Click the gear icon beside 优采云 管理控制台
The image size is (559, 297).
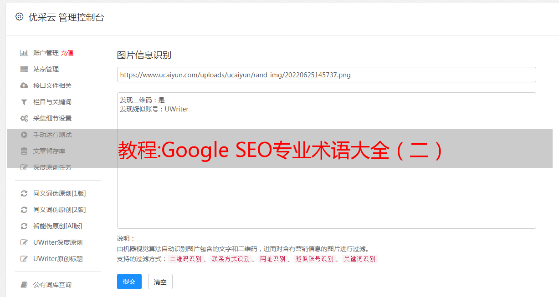pos(19,17)
